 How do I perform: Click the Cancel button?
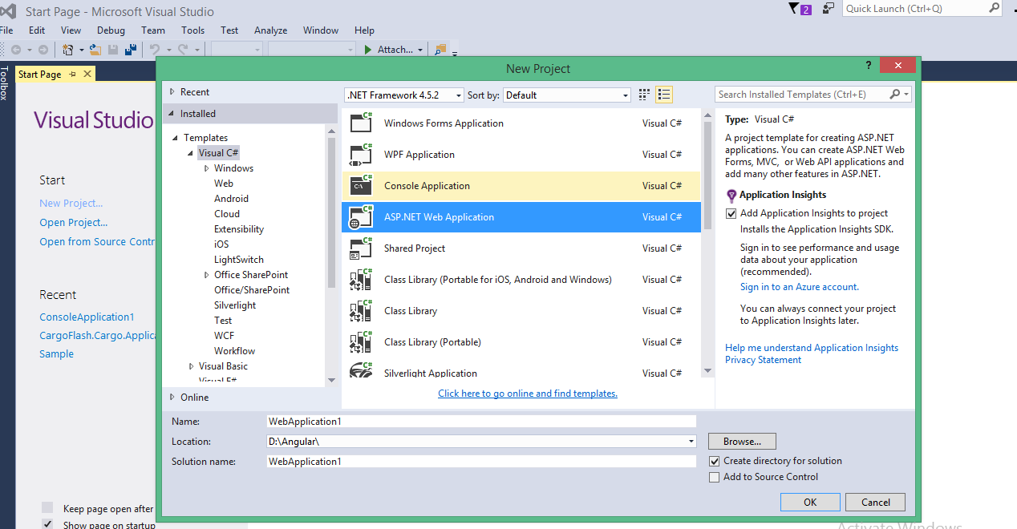tap(876, 502)
